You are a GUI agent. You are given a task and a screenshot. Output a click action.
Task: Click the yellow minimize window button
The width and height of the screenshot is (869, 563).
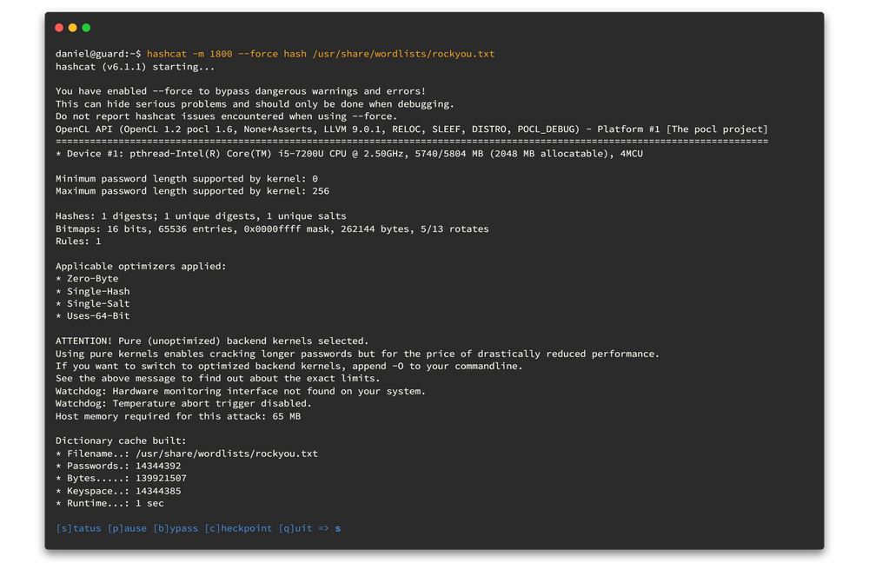[73, 28]
